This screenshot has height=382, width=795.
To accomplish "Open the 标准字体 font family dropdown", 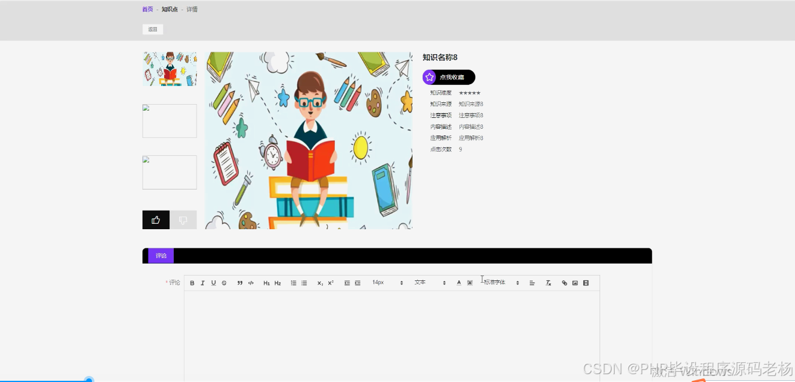I will coord(501,283).
